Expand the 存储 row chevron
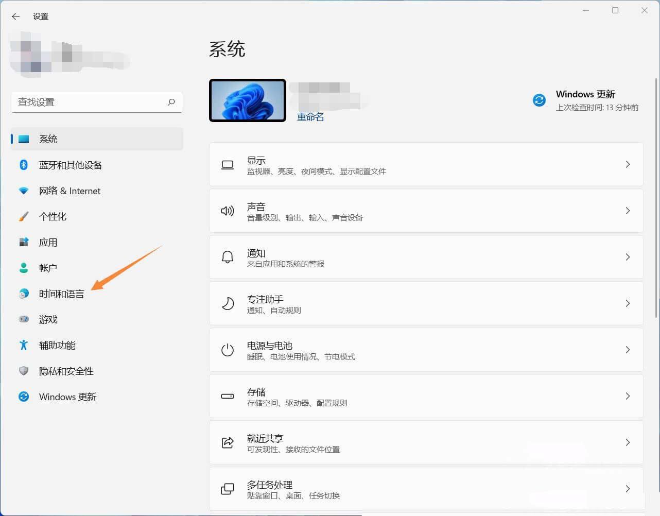 click(x=628, y=396)
